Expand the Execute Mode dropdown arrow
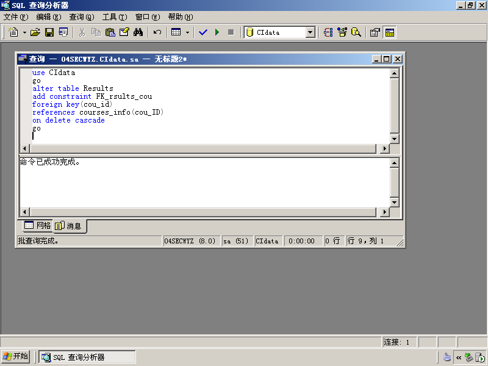Screen dimensions: 488x366 click(187, 32)
